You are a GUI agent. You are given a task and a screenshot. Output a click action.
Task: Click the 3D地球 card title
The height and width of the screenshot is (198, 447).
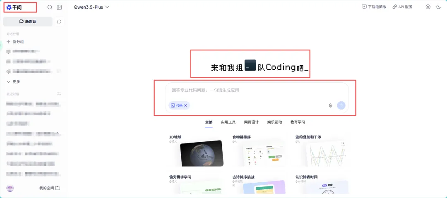(175, 137)
